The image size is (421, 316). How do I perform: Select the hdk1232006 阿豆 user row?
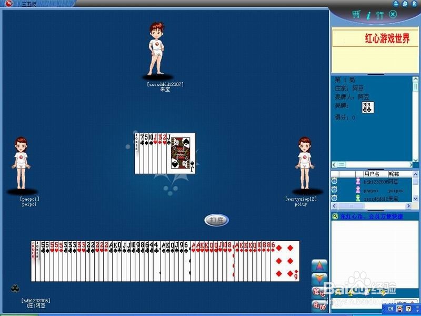372,182
